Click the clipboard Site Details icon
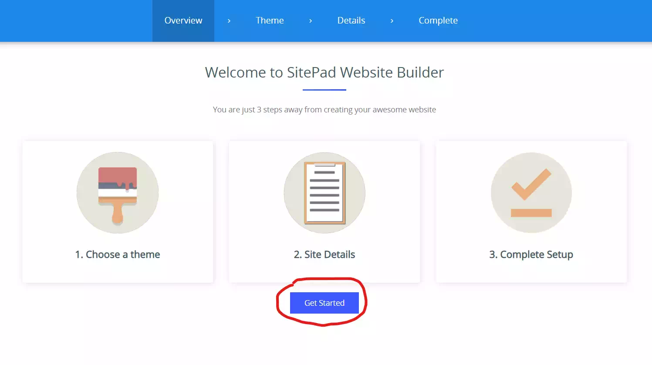Image resolution: width=652 pixels, height=365 pixels. (324, 193)
